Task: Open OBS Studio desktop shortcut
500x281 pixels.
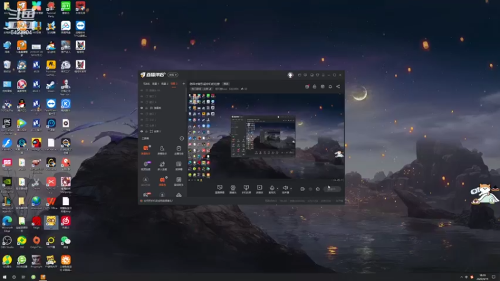Action: (7, 242)
